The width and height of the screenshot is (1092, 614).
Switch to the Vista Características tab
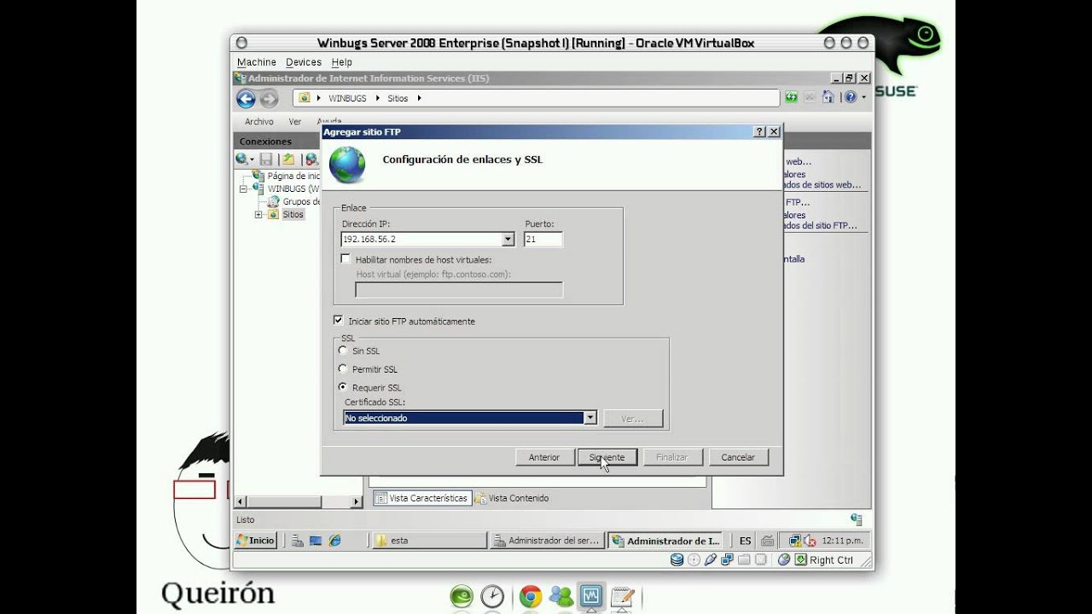click(x=422, y=498)
